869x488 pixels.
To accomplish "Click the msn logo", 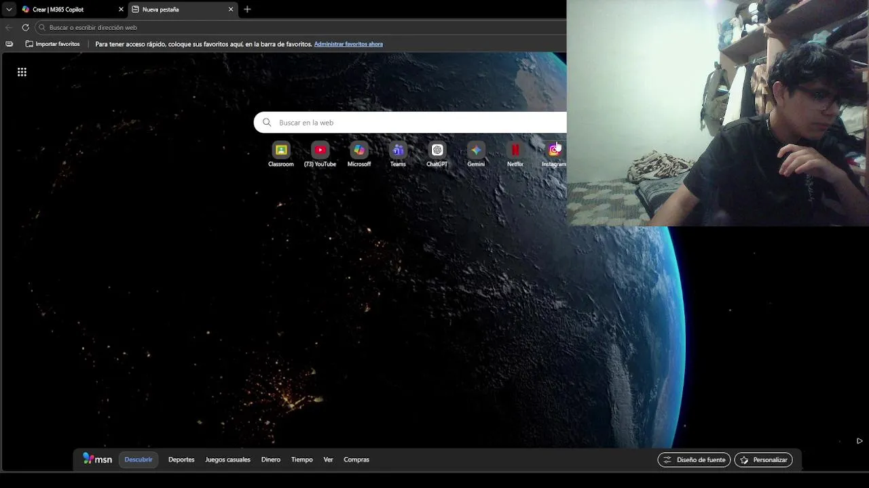I will pos(97,459).
